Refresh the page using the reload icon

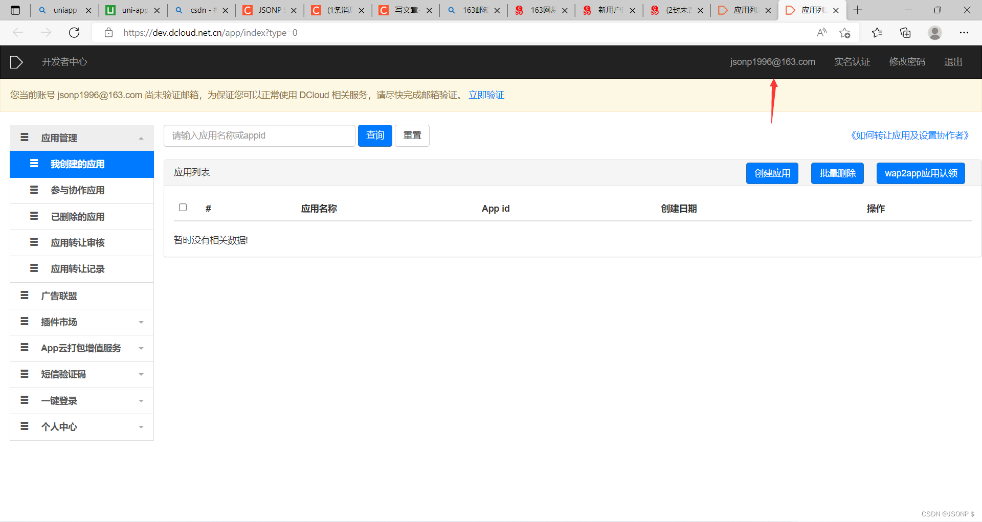[x=74, y=32]
